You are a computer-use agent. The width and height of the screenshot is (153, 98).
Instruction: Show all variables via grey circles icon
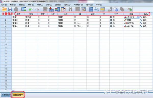(122, 9)
